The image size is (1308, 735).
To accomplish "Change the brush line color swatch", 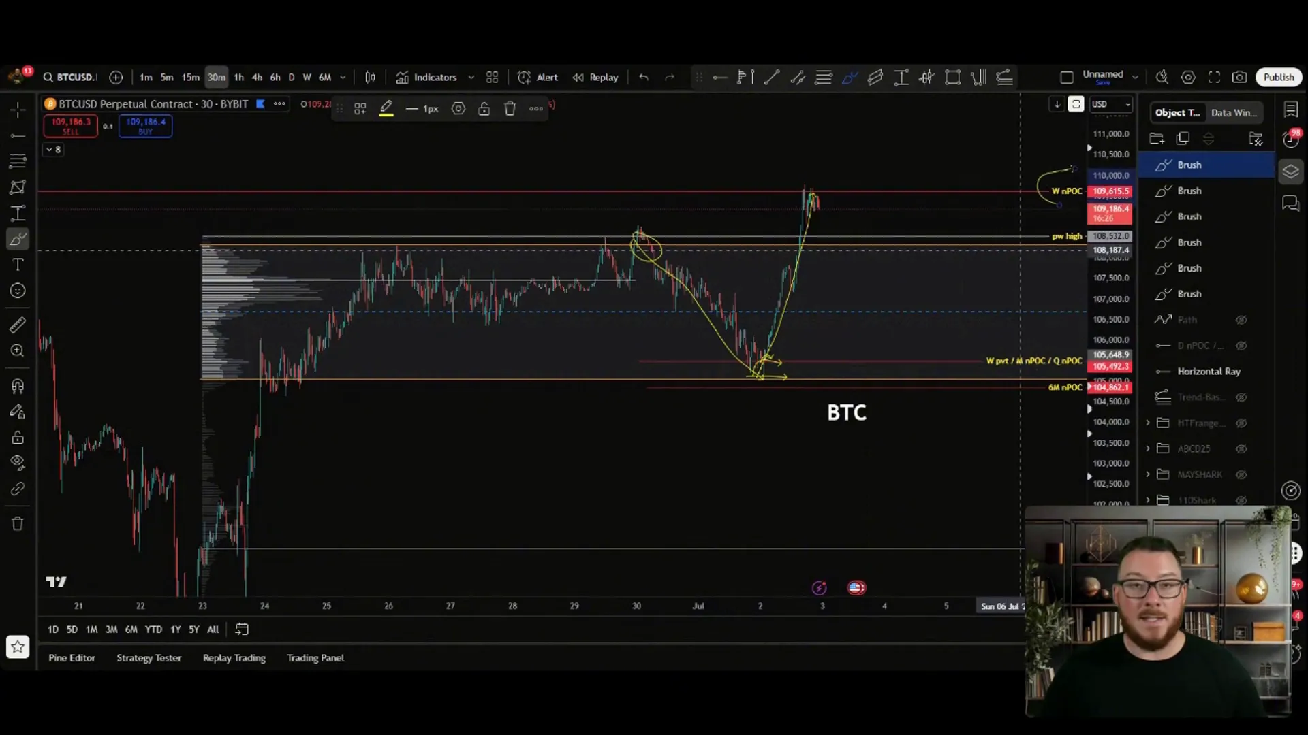I will 386,109.
